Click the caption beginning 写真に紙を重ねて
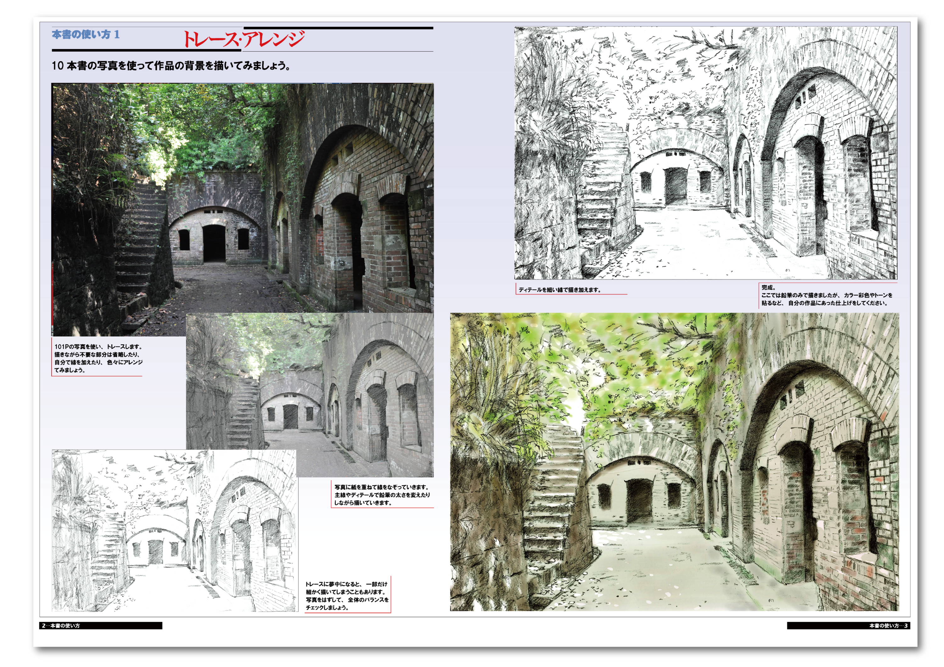This screenshot has height=667, width=944. tap(382, 495)
